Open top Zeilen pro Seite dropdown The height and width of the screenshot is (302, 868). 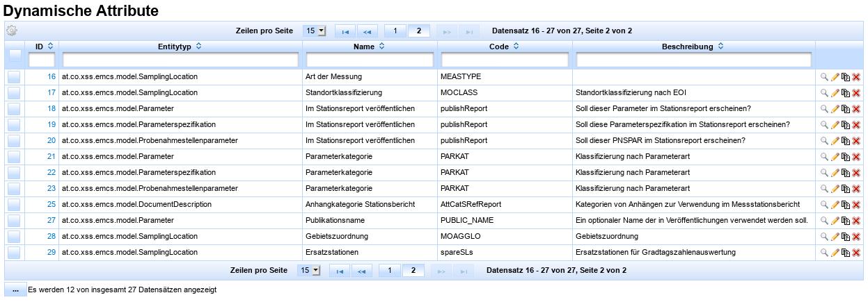point(314,31)
